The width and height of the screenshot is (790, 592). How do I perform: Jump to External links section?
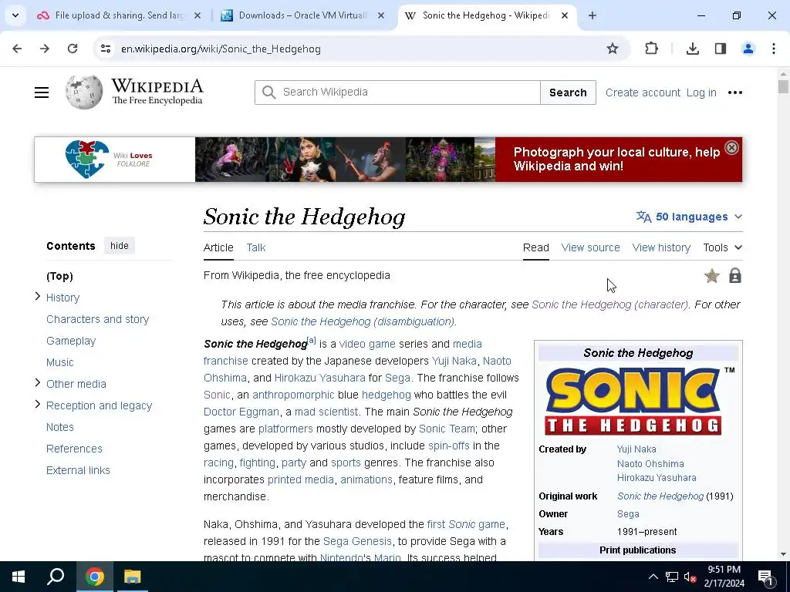tap(78, 470)
